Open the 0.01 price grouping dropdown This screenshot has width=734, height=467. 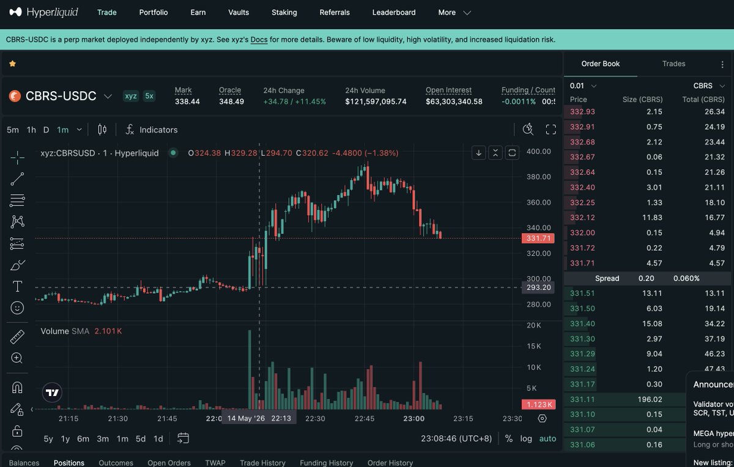583,86
